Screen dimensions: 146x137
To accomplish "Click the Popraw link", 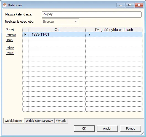I will pos(11,35).
